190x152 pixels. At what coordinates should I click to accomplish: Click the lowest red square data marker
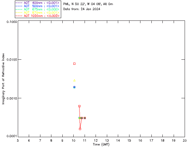(x=80, y=129)
